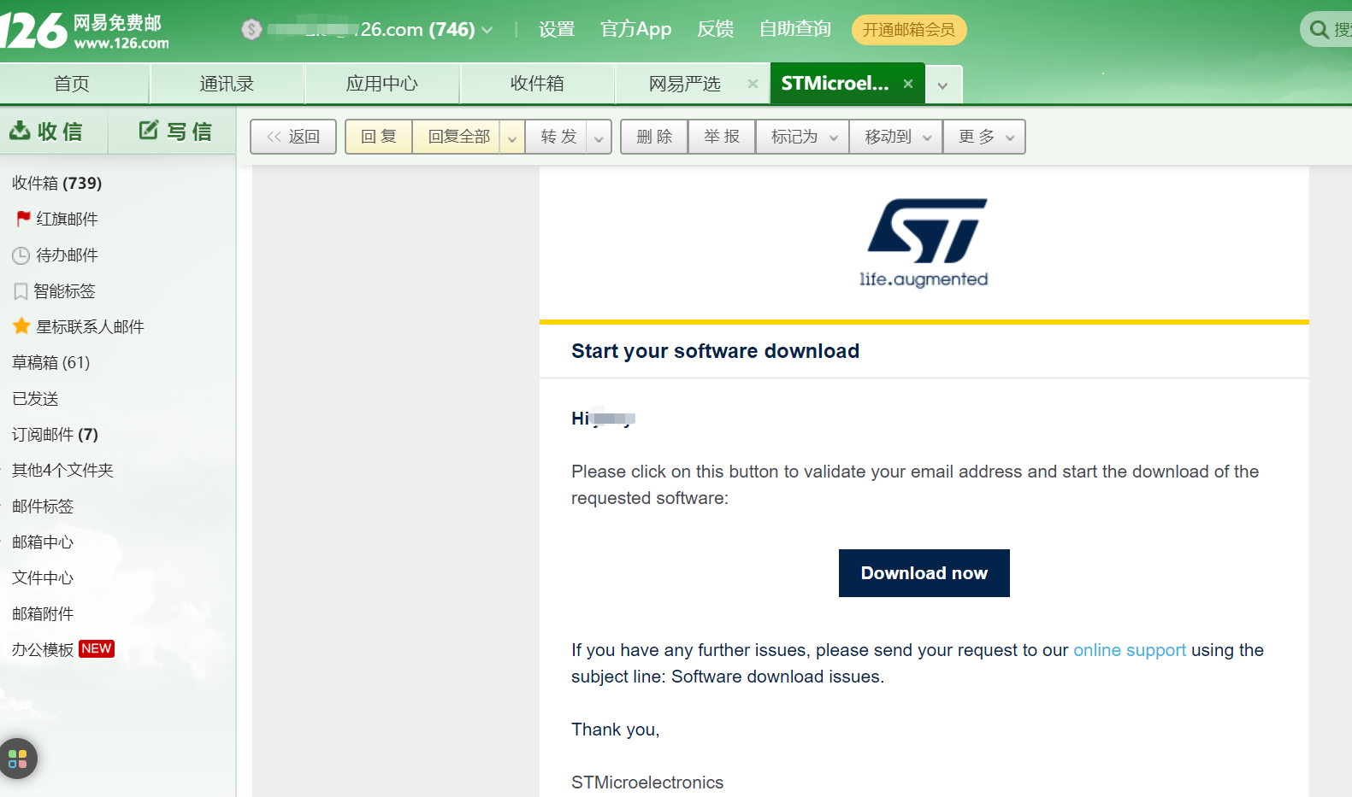Expand 其他4个文件夹

[62, 470]
